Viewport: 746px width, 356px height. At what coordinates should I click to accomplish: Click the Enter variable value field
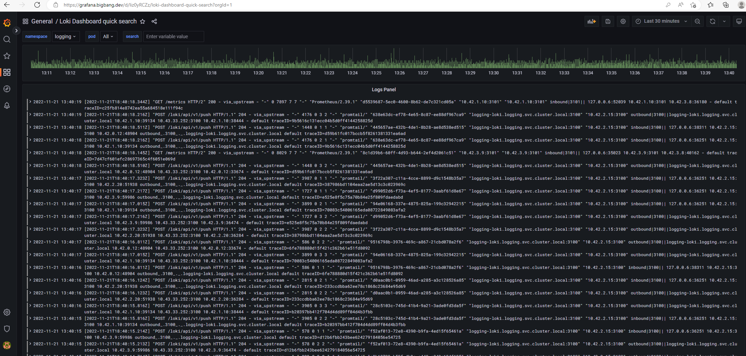[174, 36]
